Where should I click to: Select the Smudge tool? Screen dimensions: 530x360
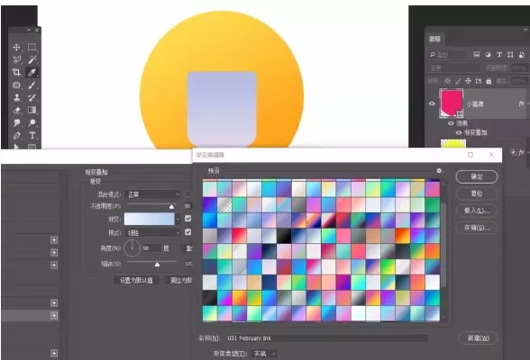(16, 122)
